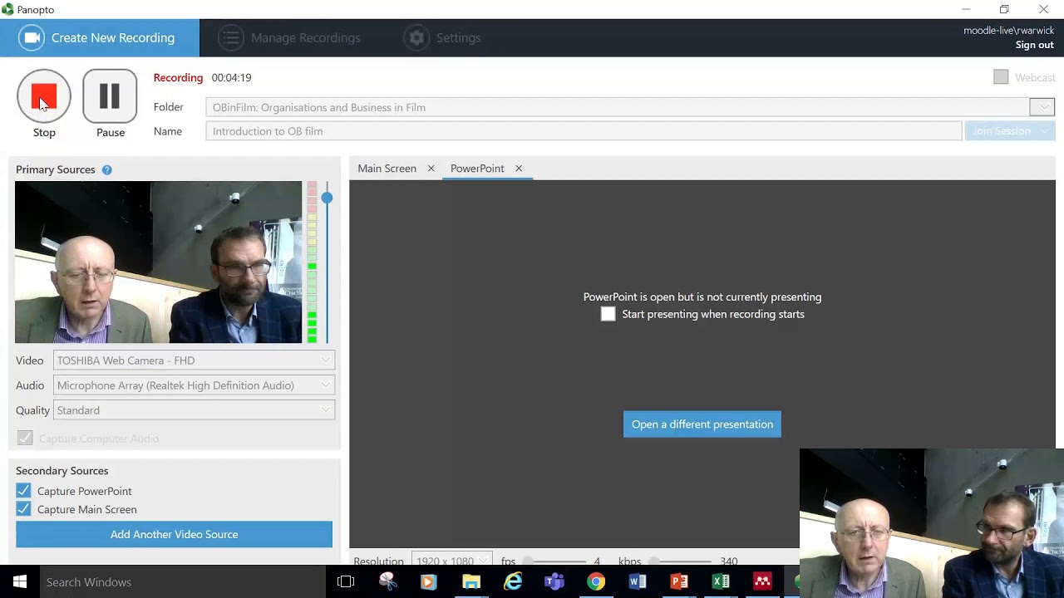The image size is (1064, 598).
Task: Close the PowerPoint tab
Action: (519, 168)
